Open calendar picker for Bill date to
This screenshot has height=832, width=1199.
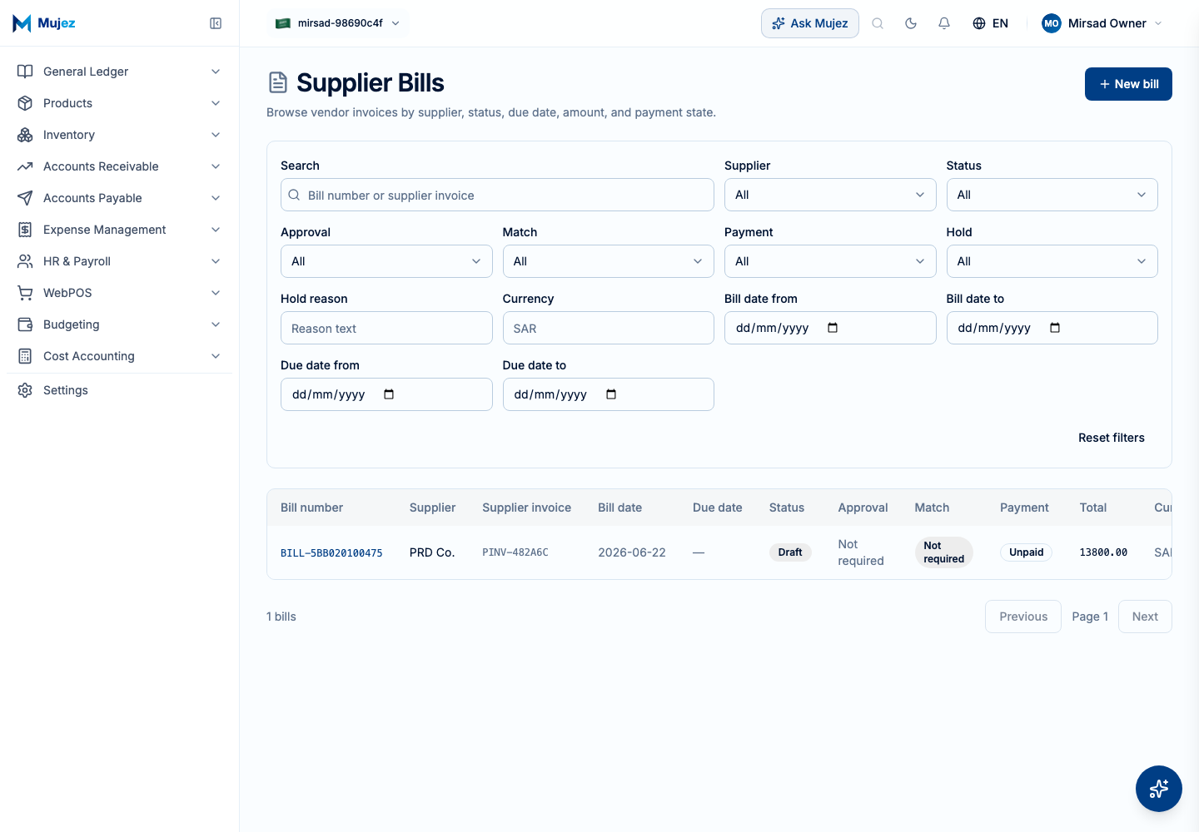pos(1055,328)
